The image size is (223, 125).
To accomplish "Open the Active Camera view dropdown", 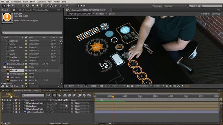I will coord(143,86).
